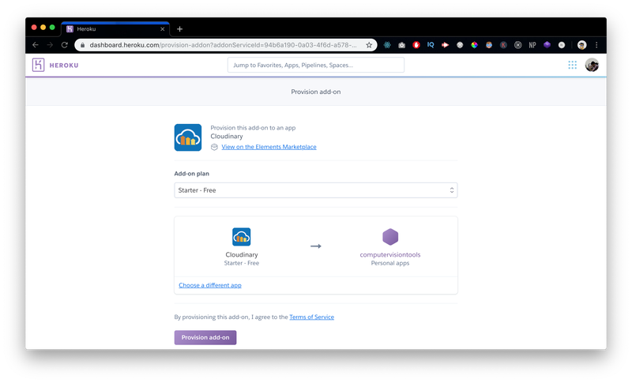Bookmark page with the star icon
Screen dimensions: 632x383
pyautogui.click(x=369, y=45)
